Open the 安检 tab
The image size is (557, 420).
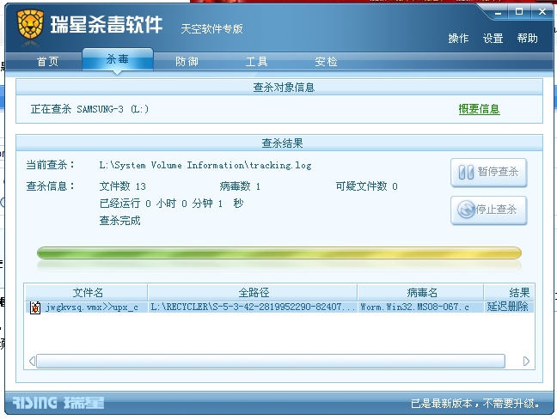[x=326, y=62]
